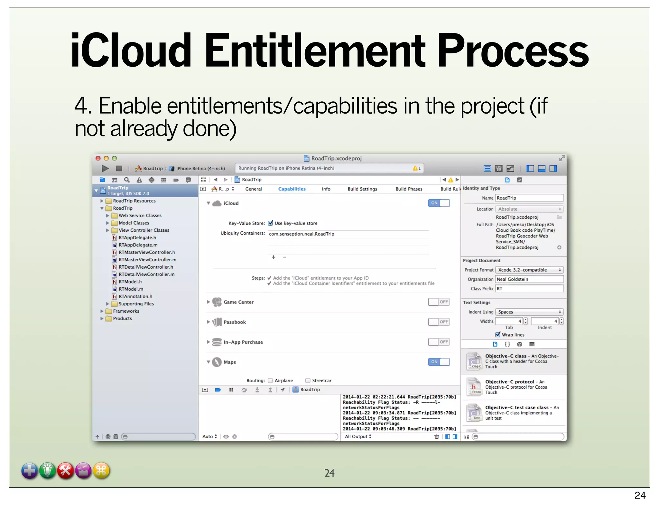Open the Object library cube icon
Screen dimensions: 659x509
coord(519,344)
